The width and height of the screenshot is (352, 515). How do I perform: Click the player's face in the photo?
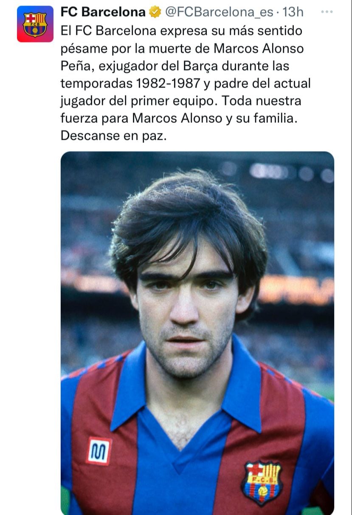(x=187, y=306)
